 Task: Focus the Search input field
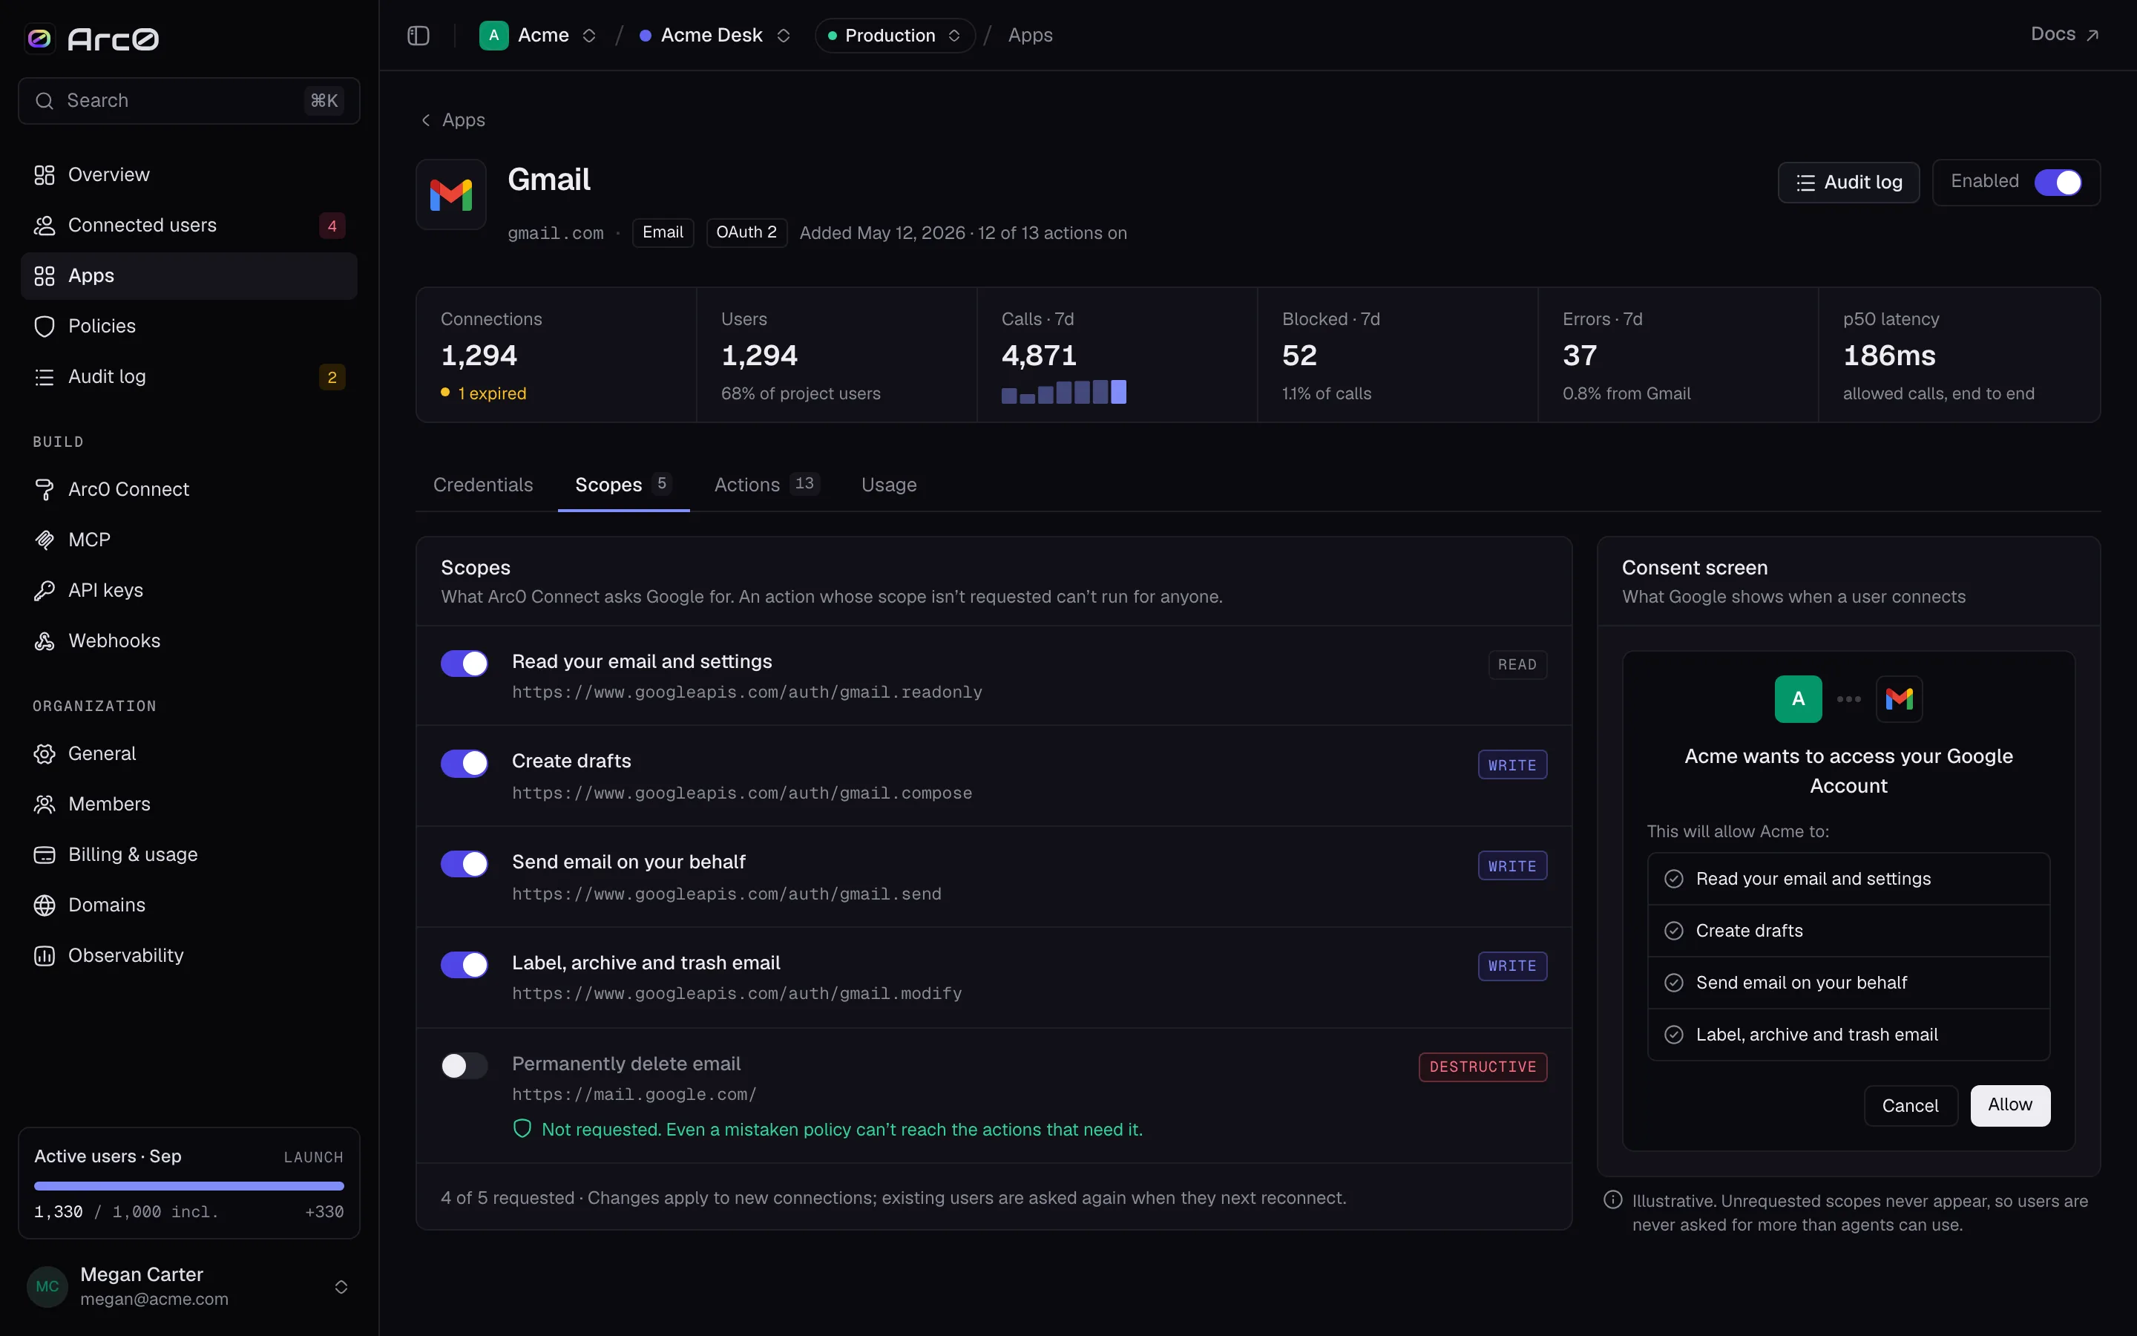[189, 101]
